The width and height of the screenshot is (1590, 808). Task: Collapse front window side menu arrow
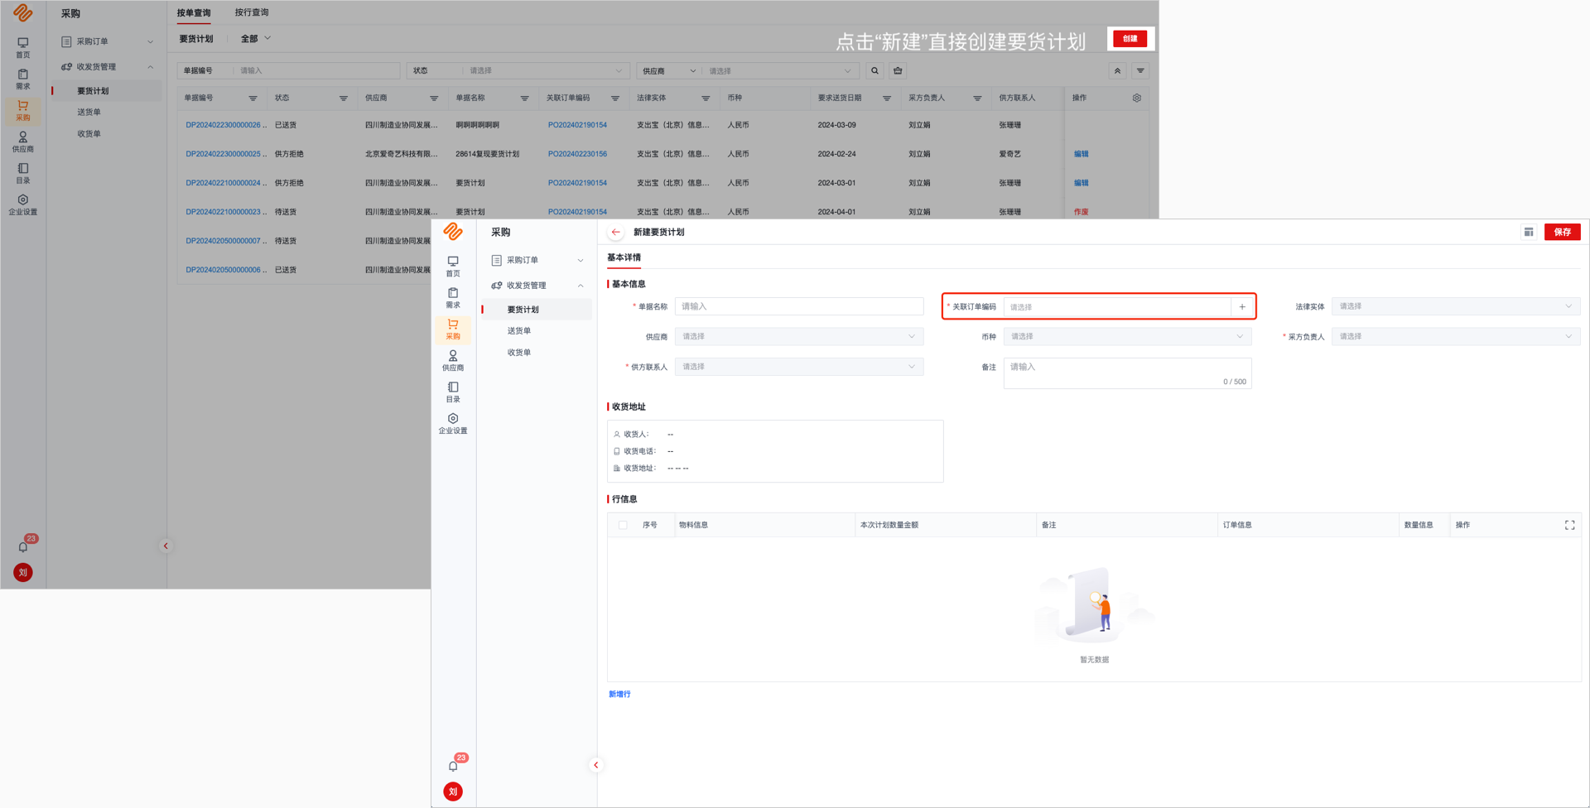[596, 765]
